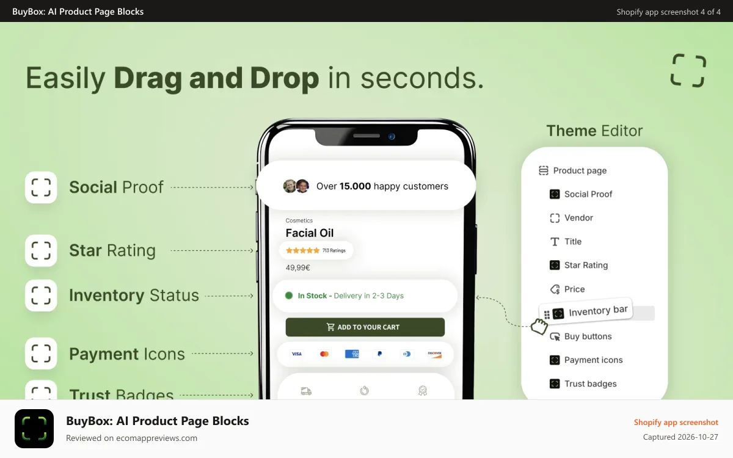
Task: Click the BuyBox app icon in footer
Action: tap(34, 429)
